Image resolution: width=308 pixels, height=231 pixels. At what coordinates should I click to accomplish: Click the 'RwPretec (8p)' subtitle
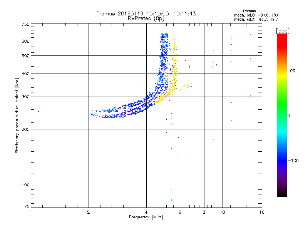pos(146,18)
